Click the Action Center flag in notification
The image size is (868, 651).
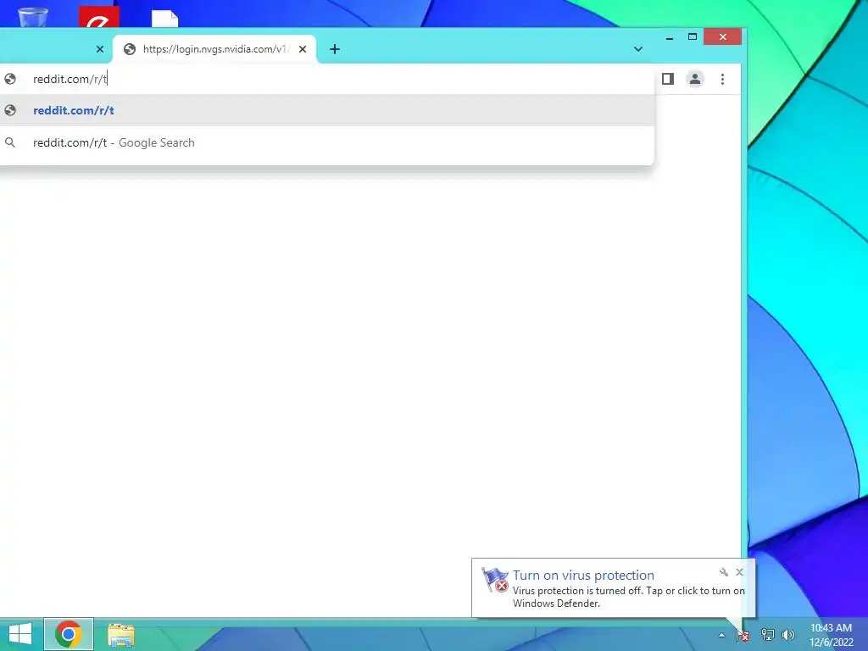(x=495, y=580)
